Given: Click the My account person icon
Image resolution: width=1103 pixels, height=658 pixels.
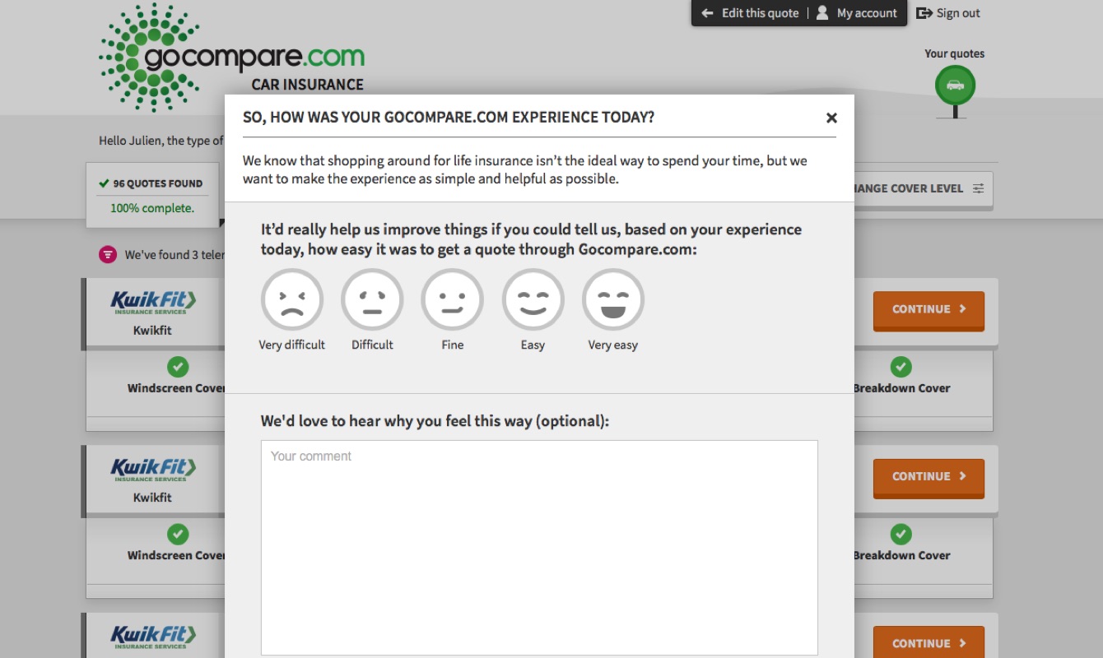Looking at the screenshot, I should pyautogui.click(x=821, y=13).
